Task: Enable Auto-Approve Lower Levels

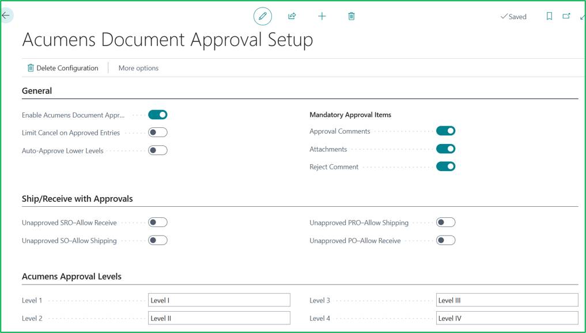Action: click(x=158, y=150)
